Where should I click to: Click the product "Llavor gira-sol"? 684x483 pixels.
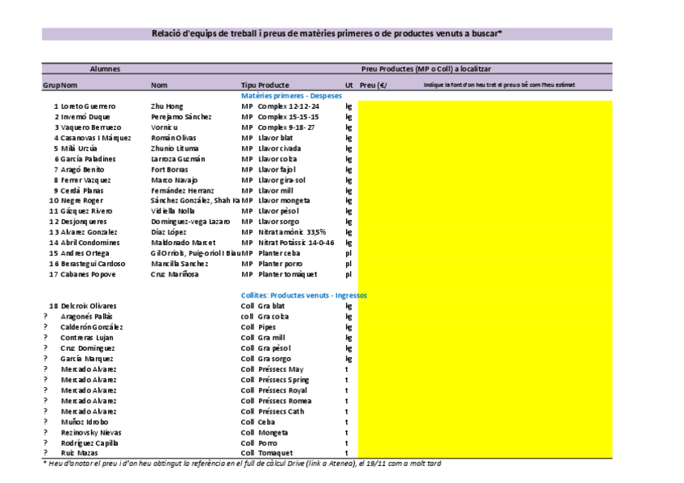click(282, 180)
